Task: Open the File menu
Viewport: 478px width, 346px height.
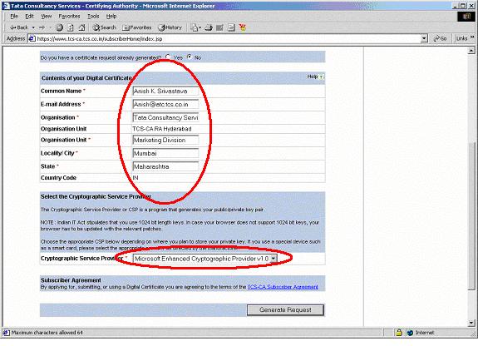Action: [14, 16]
